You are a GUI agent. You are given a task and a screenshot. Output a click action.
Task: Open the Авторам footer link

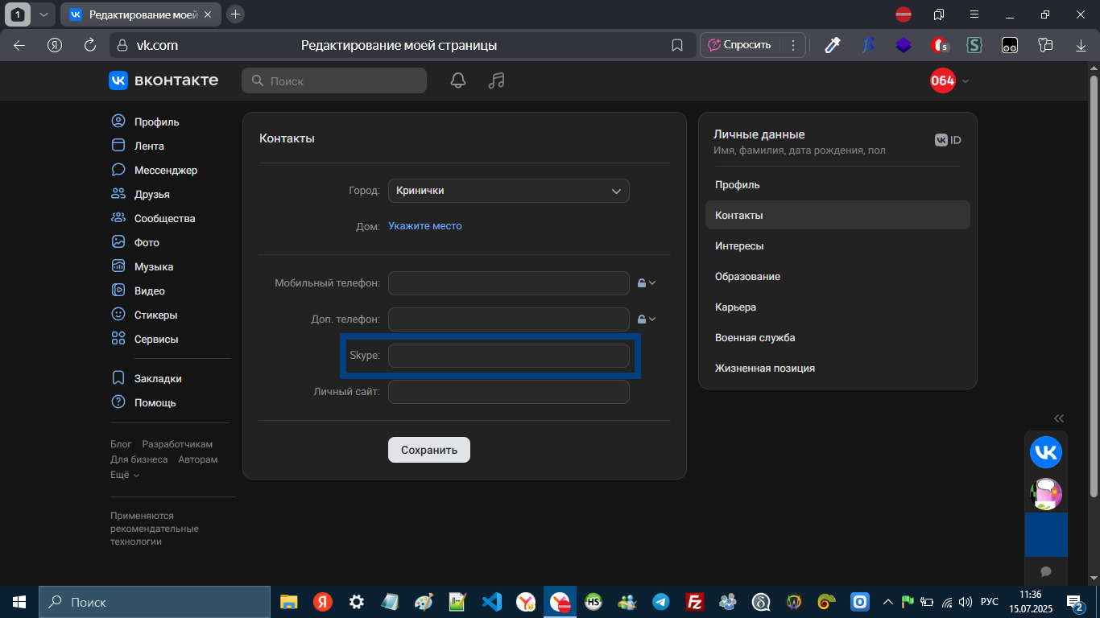point(198,459)
